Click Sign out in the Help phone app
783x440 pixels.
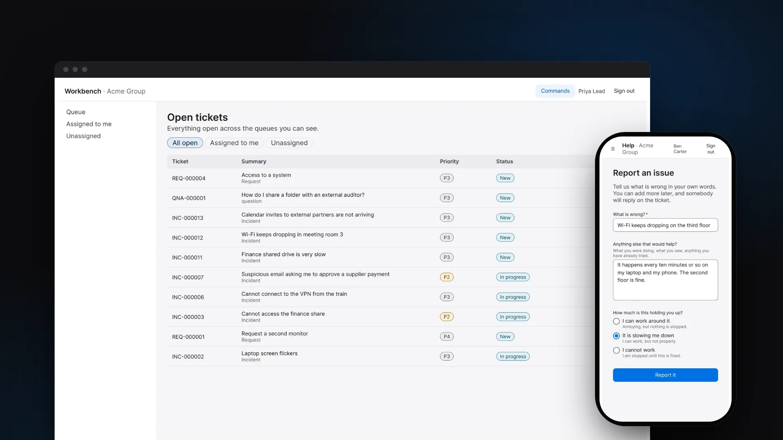pos(710,149)
